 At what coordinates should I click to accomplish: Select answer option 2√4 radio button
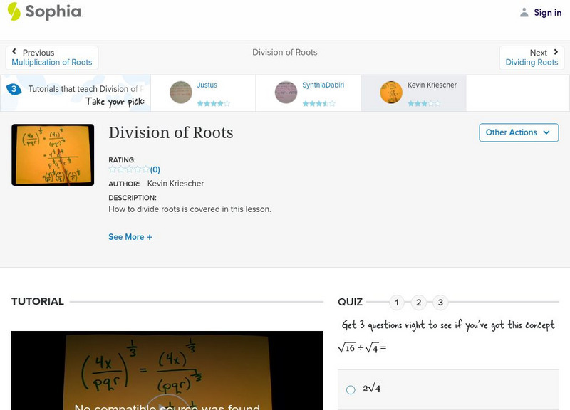[x=350, y=389]
